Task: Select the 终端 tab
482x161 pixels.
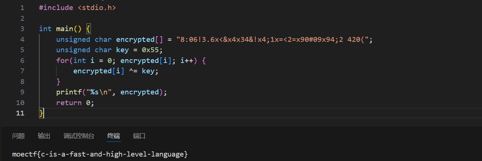Action: pos(114,136)
